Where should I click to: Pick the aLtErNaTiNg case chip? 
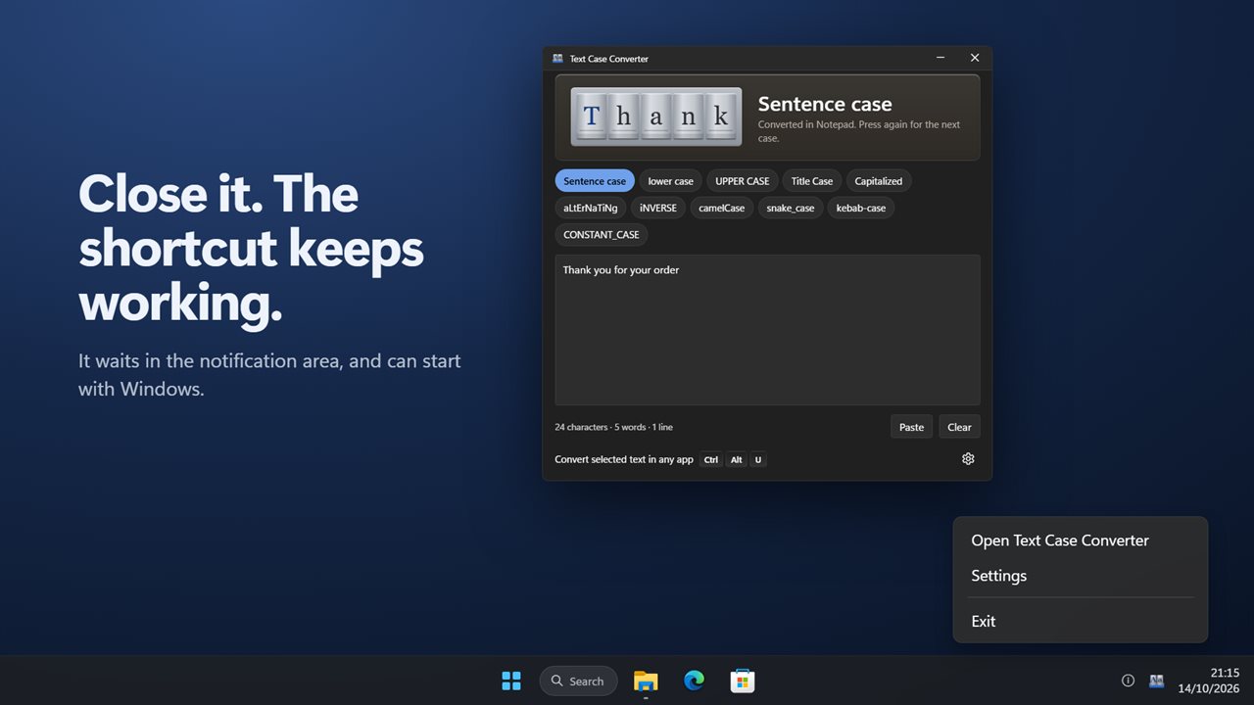click(x=591, y=208)
